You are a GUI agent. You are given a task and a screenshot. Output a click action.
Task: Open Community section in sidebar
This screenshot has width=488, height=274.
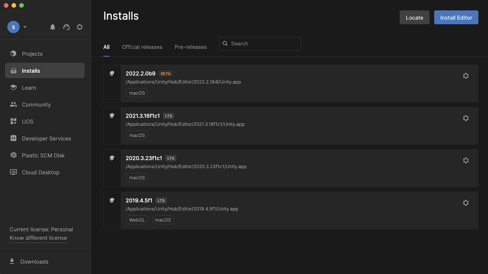[x=45, y=105]
